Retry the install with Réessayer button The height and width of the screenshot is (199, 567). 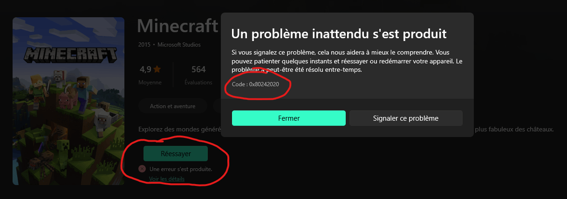pyautogui.click(x=176, y=153)
